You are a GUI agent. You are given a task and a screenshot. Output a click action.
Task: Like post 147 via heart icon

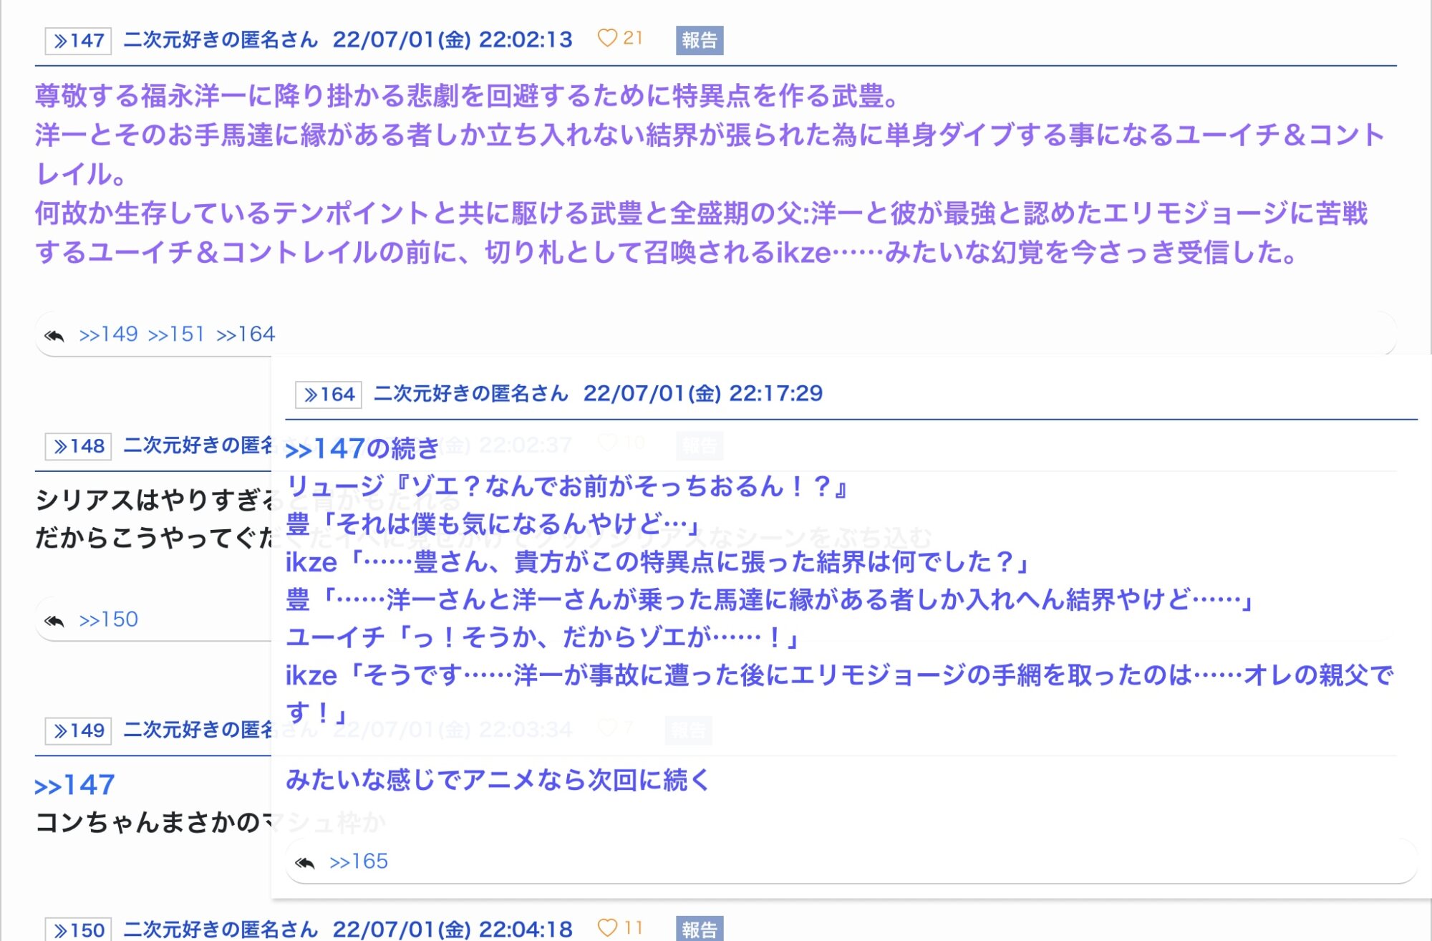click(x=606, y=39)
